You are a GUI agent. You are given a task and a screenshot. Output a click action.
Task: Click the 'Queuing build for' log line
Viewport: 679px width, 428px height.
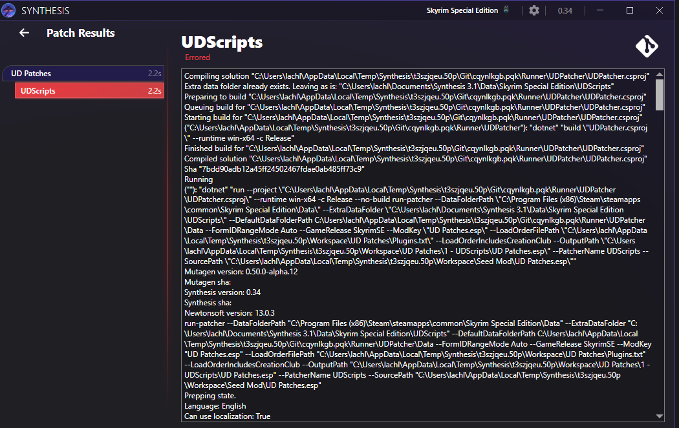pos(415,107)
